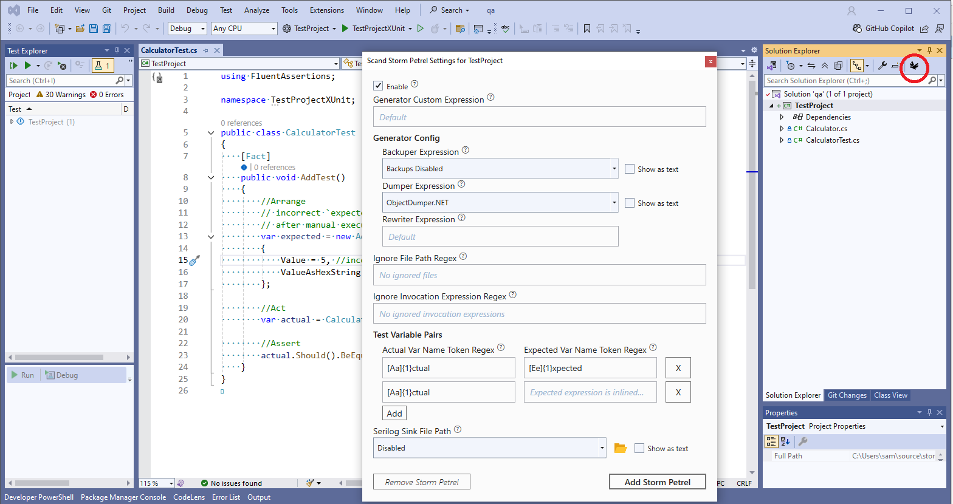Click the help icon beside Serilog Sink File Path

pos(458,429)
